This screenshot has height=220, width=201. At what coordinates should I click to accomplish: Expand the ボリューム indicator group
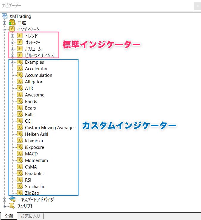(12, 49)
